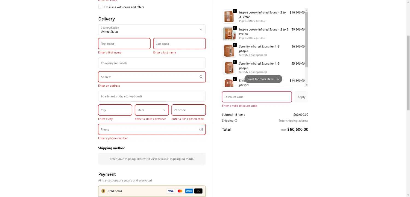Click the Company (optional) field
This screenshot has width=410, height=197.
click(x=152, y=63)
